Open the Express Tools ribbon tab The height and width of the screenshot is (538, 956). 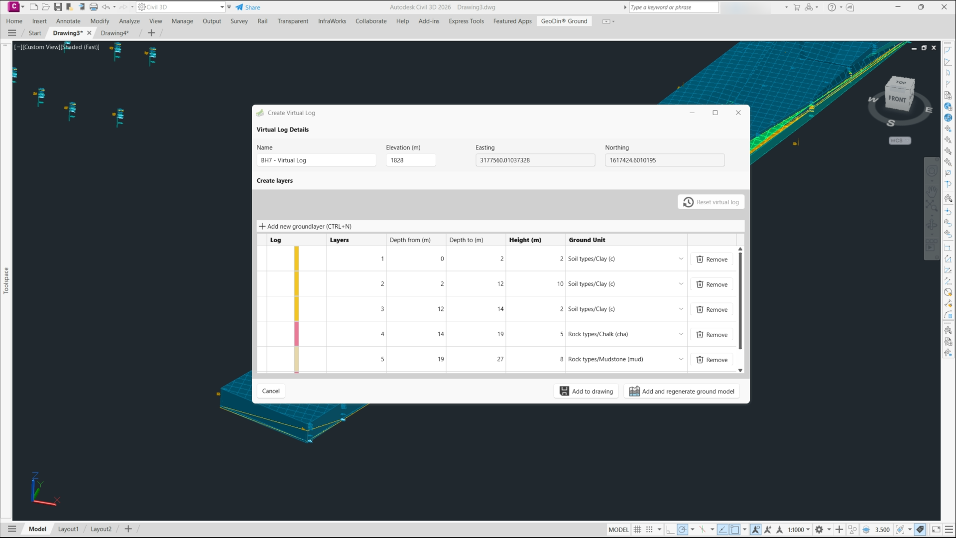(x=466, y=21)
